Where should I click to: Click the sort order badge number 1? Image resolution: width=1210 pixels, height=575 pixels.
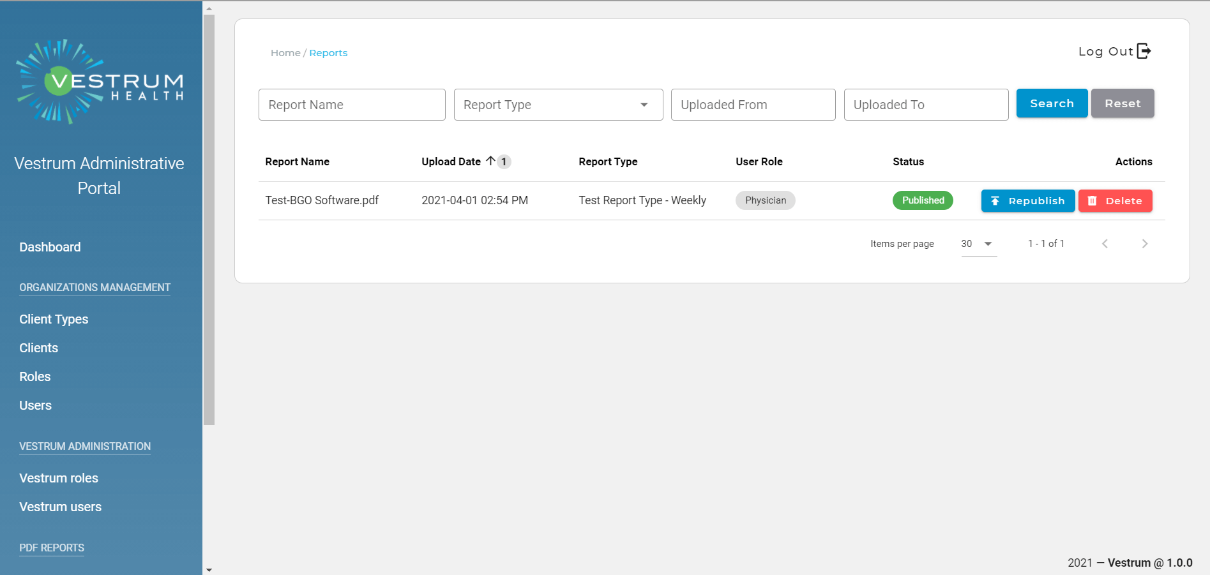point(504,161)
